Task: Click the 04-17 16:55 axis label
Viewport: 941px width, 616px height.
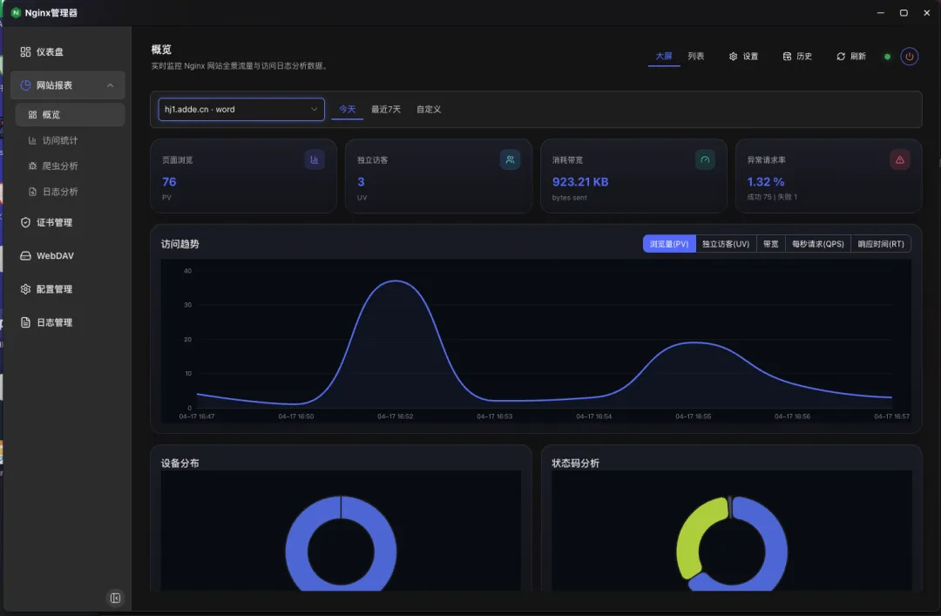Action: tap(694, 416)
